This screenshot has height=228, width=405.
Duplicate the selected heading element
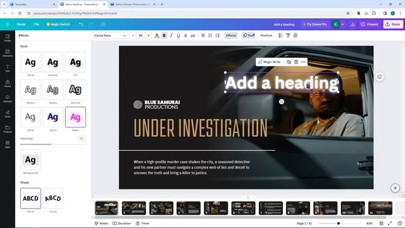coord(289,62)
